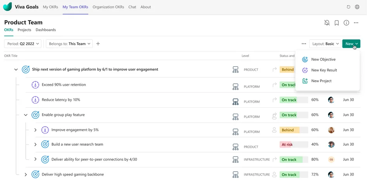Choose New Key Result menu item
This screenshot has width=367, height=181.
[324, 70]
